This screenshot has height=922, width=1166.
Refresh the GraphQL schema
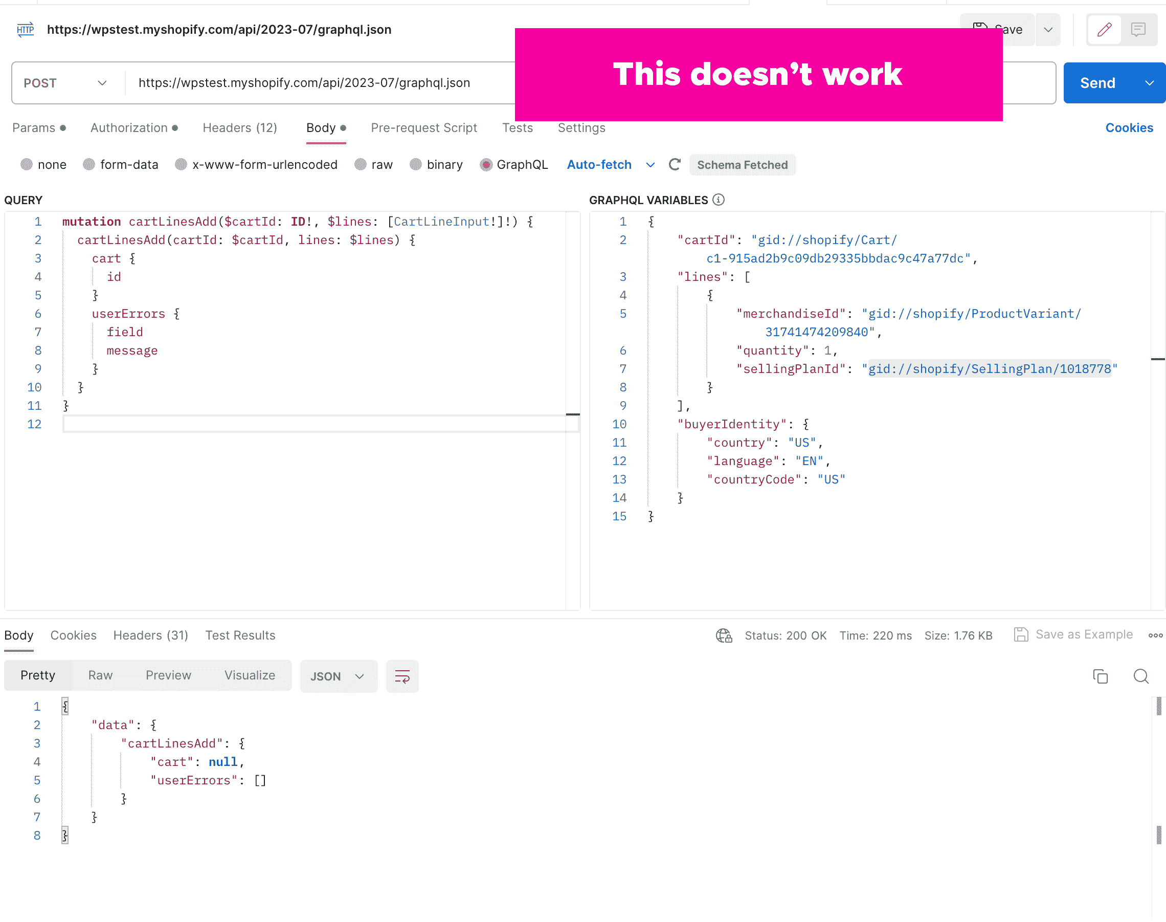tap(675, 165)
